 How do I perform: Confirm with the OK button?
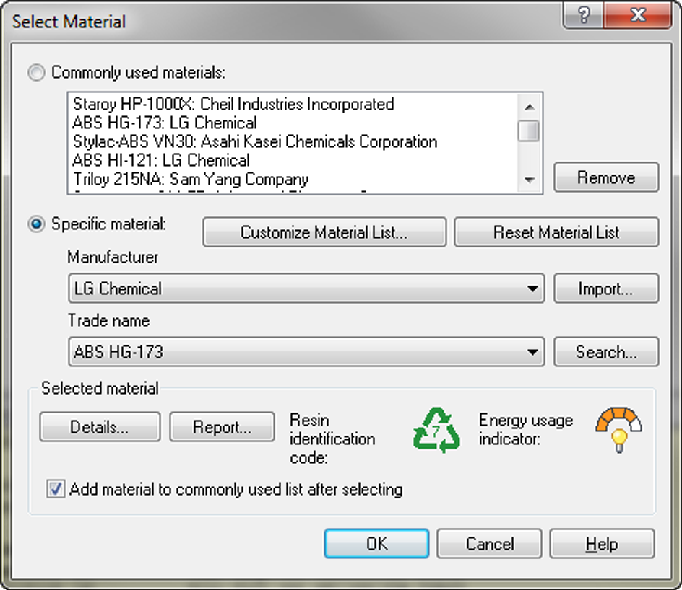pyautogui.click(x=376, y=544)
